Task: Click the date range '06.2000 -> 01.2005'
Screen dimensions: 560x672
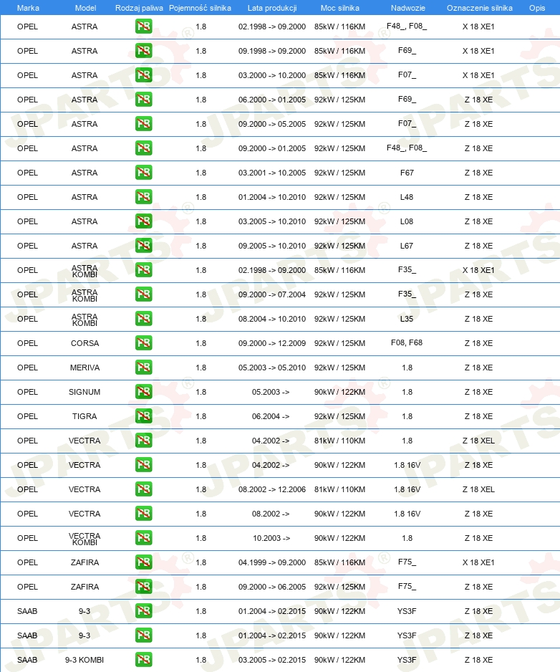Action: [272, 100]
